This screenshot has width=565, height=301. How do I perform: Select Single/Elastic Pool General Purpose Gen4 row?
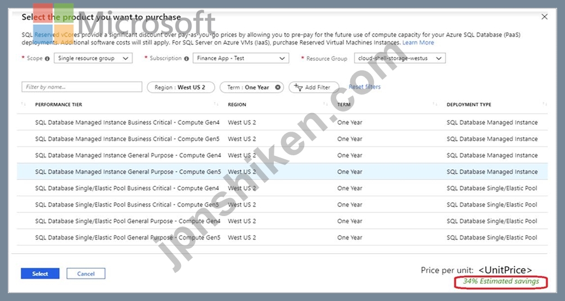(282, 221)
